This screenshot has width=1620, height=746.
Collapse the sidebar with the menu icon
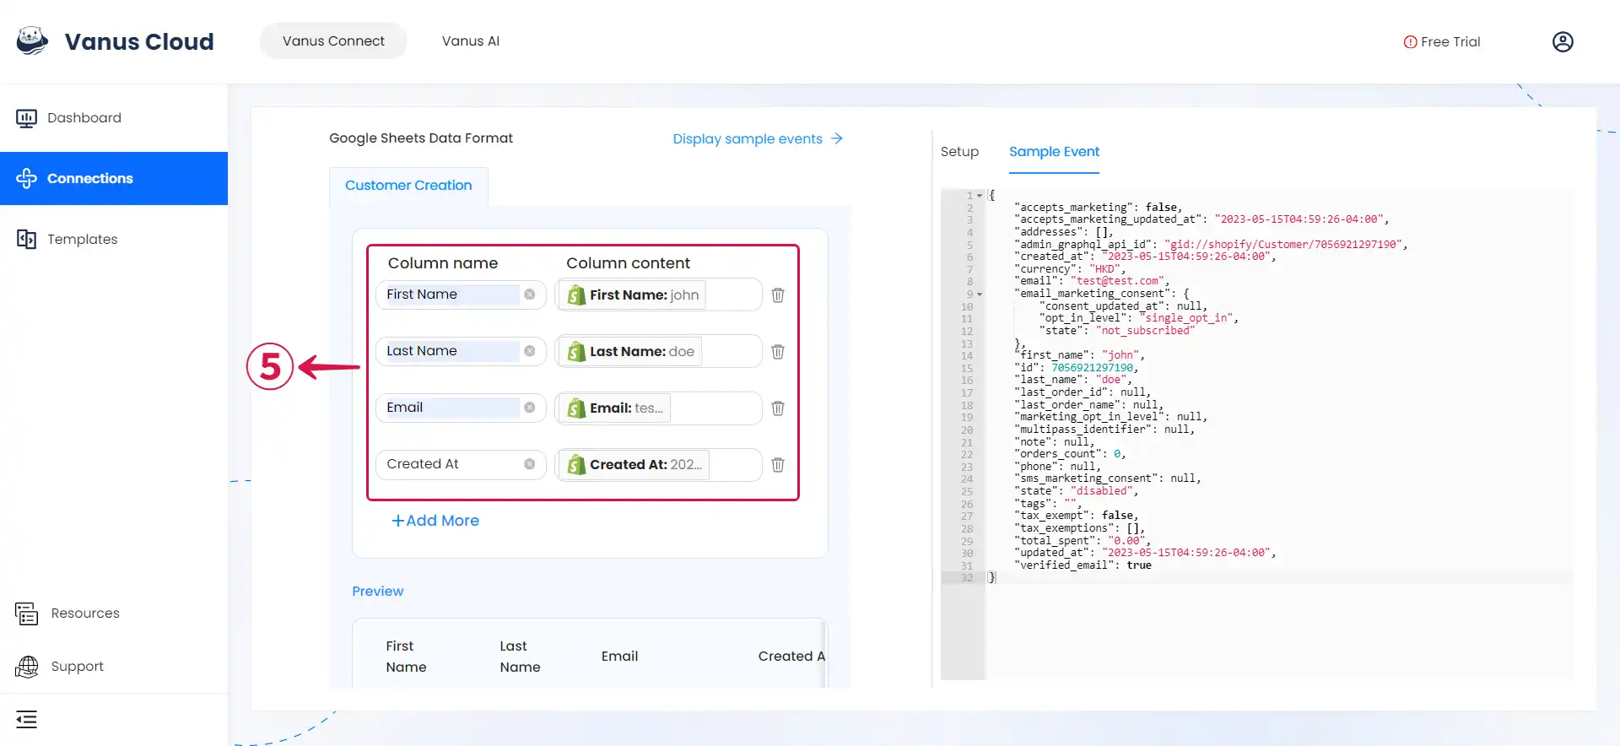coord(26,720)
